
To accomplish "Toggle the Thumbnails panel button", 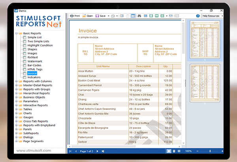I will click(133, 16).
